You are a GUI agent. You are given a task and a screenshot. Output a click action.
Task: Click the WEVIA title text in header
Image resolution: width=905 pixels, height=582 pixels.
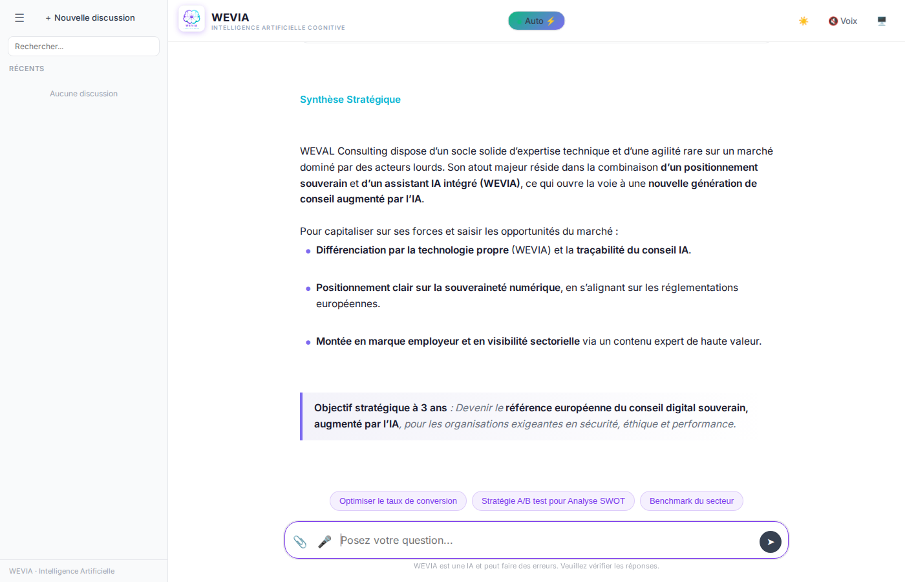tap(230, 17)
